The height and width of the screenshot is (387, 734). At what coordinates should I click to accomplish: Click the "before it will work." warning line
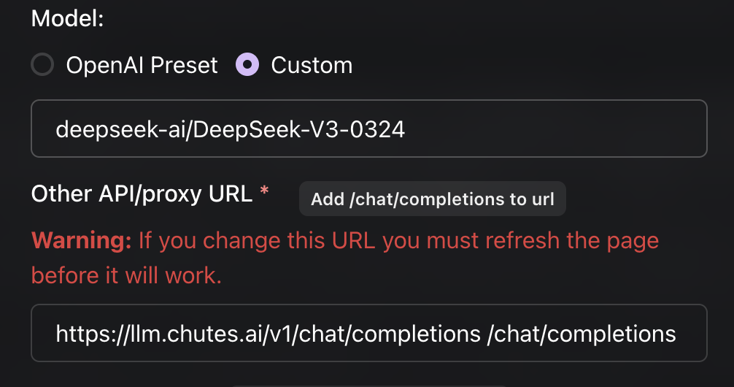(126, 275)
